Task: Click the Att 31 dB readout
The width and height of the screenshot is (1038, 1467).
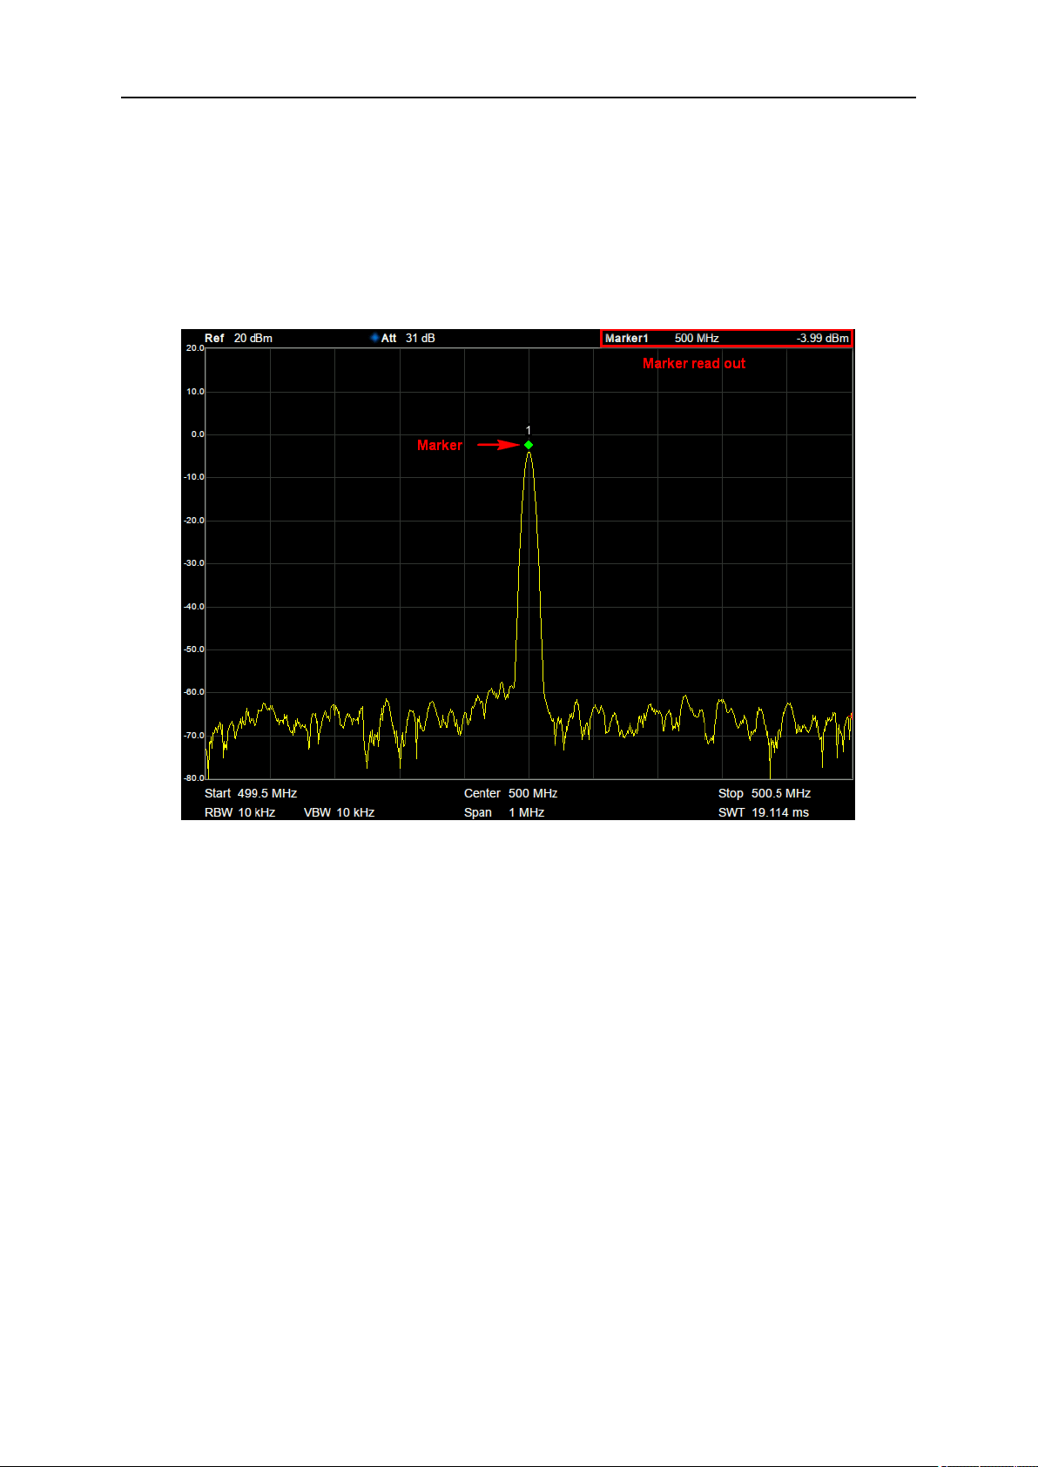Action: 408,338
